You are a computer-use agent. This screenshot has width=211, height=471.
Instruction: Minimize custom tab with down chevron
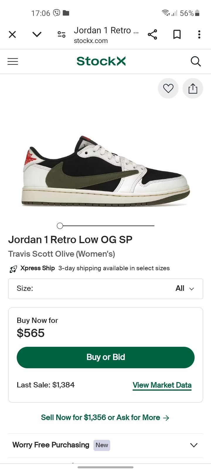click(x=37, y=35)
